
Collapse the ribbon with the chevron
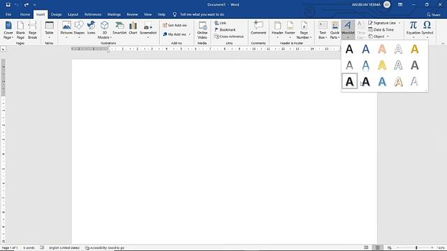[x=443, y=43]
